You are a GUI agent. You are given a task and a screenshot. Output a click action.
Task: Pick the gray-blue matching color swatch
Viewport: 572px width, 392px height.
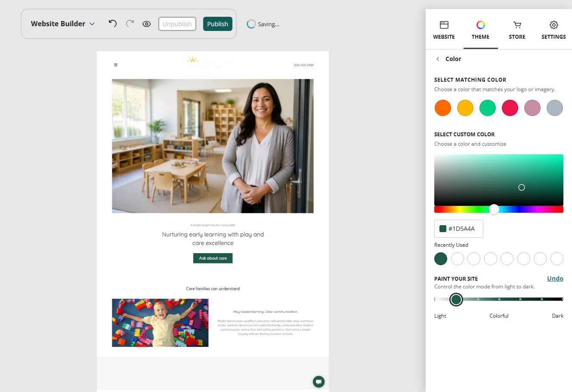click(555, 108)
